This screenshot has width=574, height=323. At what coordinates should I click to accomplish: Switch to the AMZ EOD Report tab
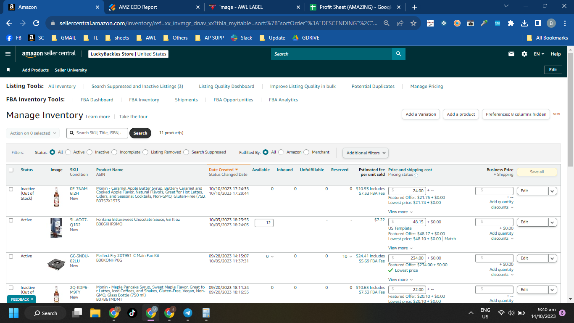coord(153,7)
